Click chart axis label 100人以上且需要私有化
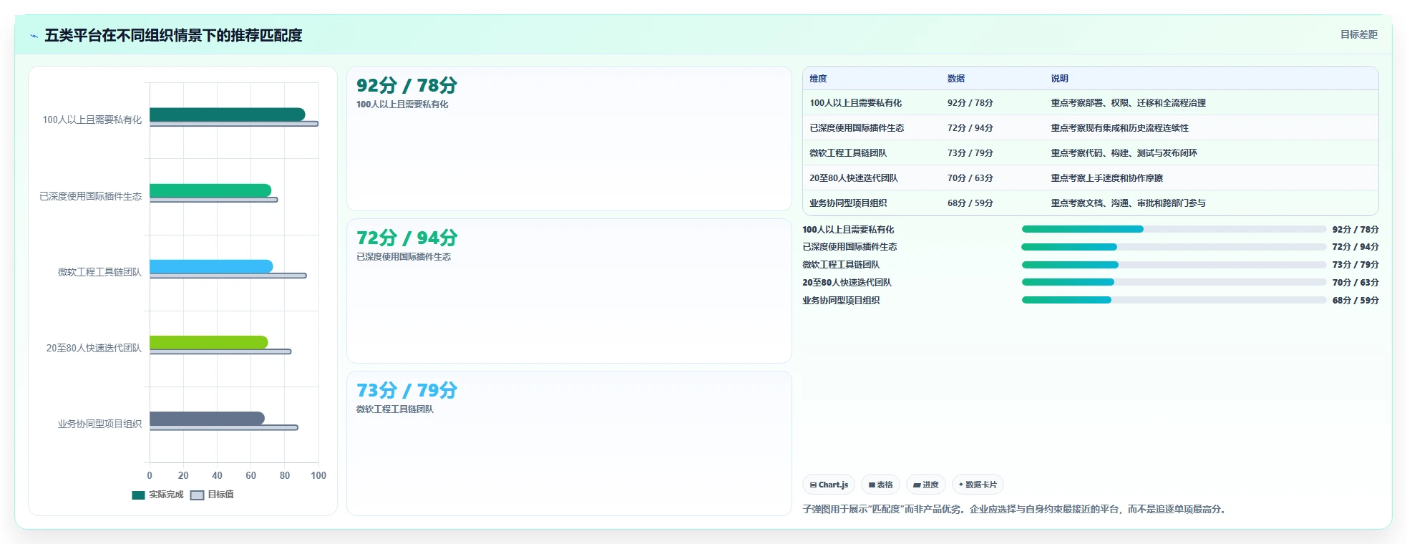1407x544 pixels. pyautogui.click(x=92, y=120)
